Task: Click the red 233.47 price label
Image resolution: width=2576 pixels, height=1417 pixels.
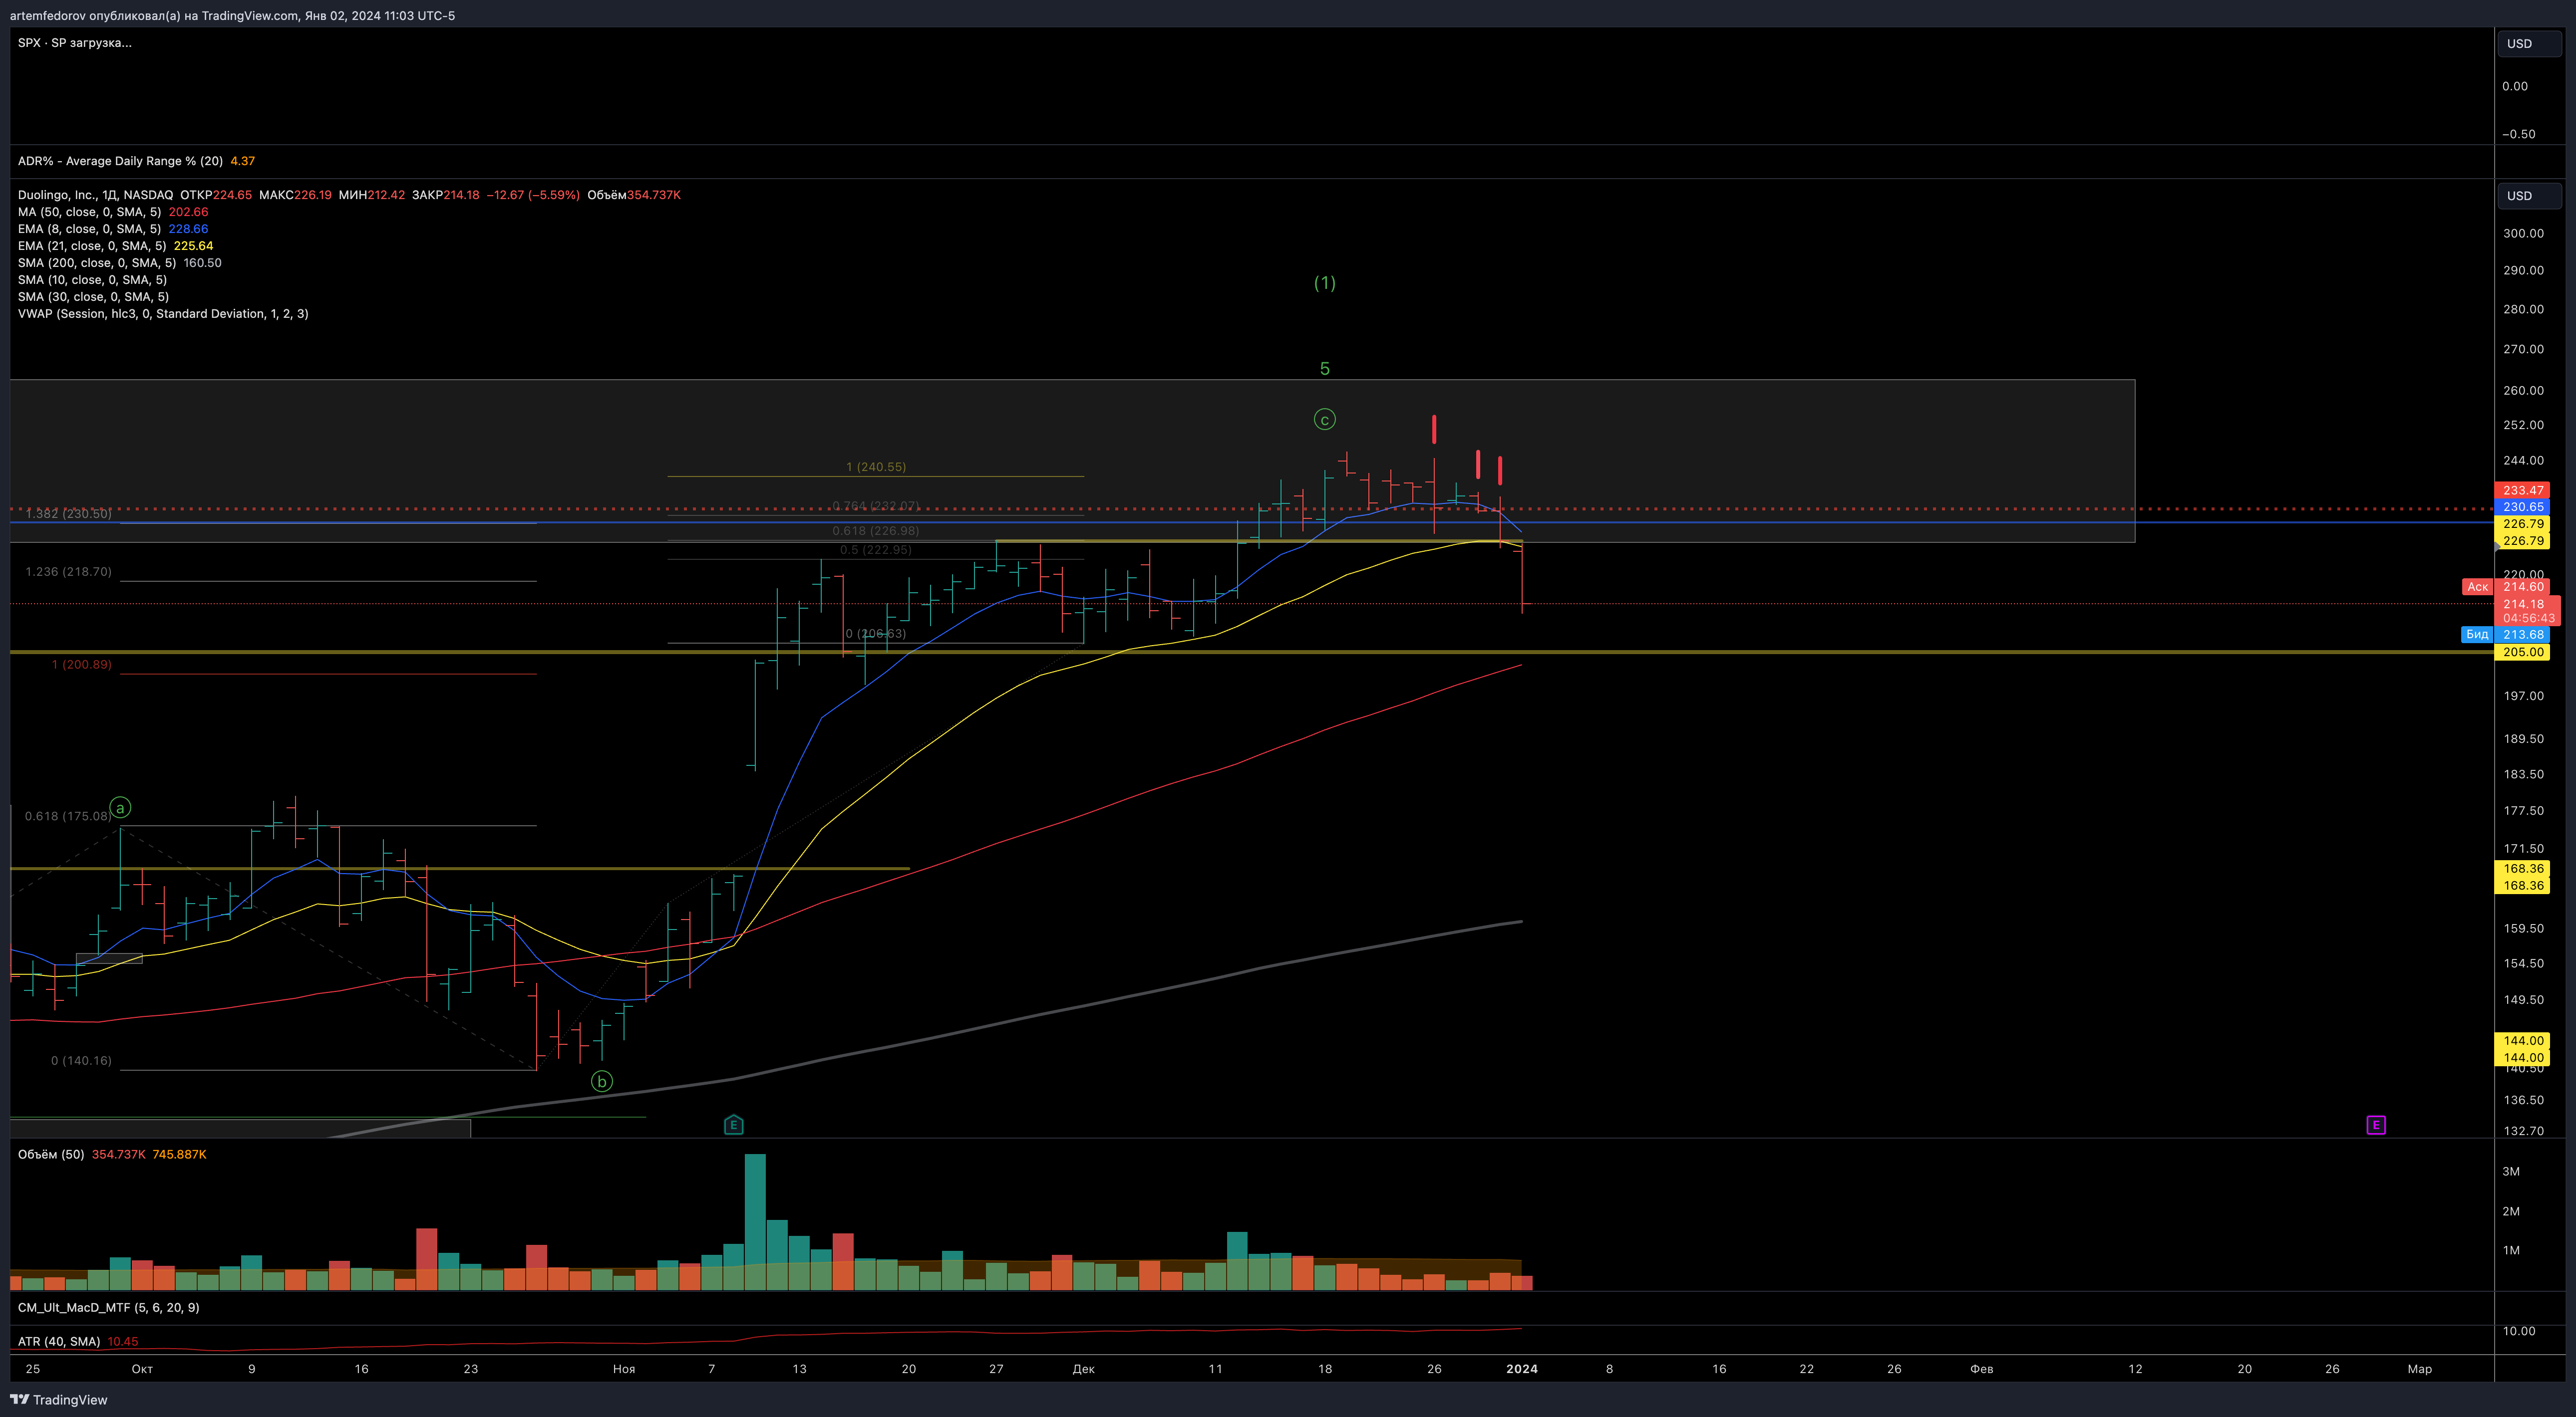Action: pyautogui.click(x=2523, y=490)
